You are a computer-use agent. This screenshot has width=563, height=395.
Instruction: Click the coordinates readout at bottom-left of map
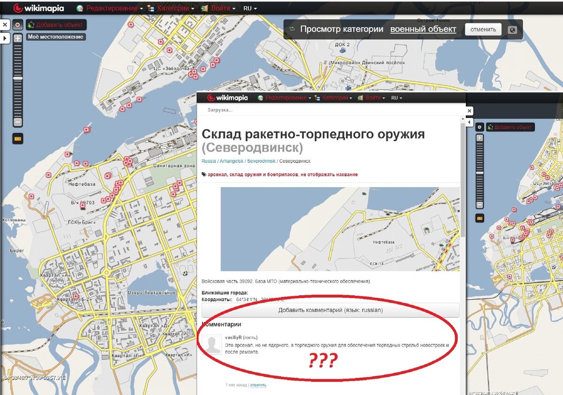(x=35, y=378)
